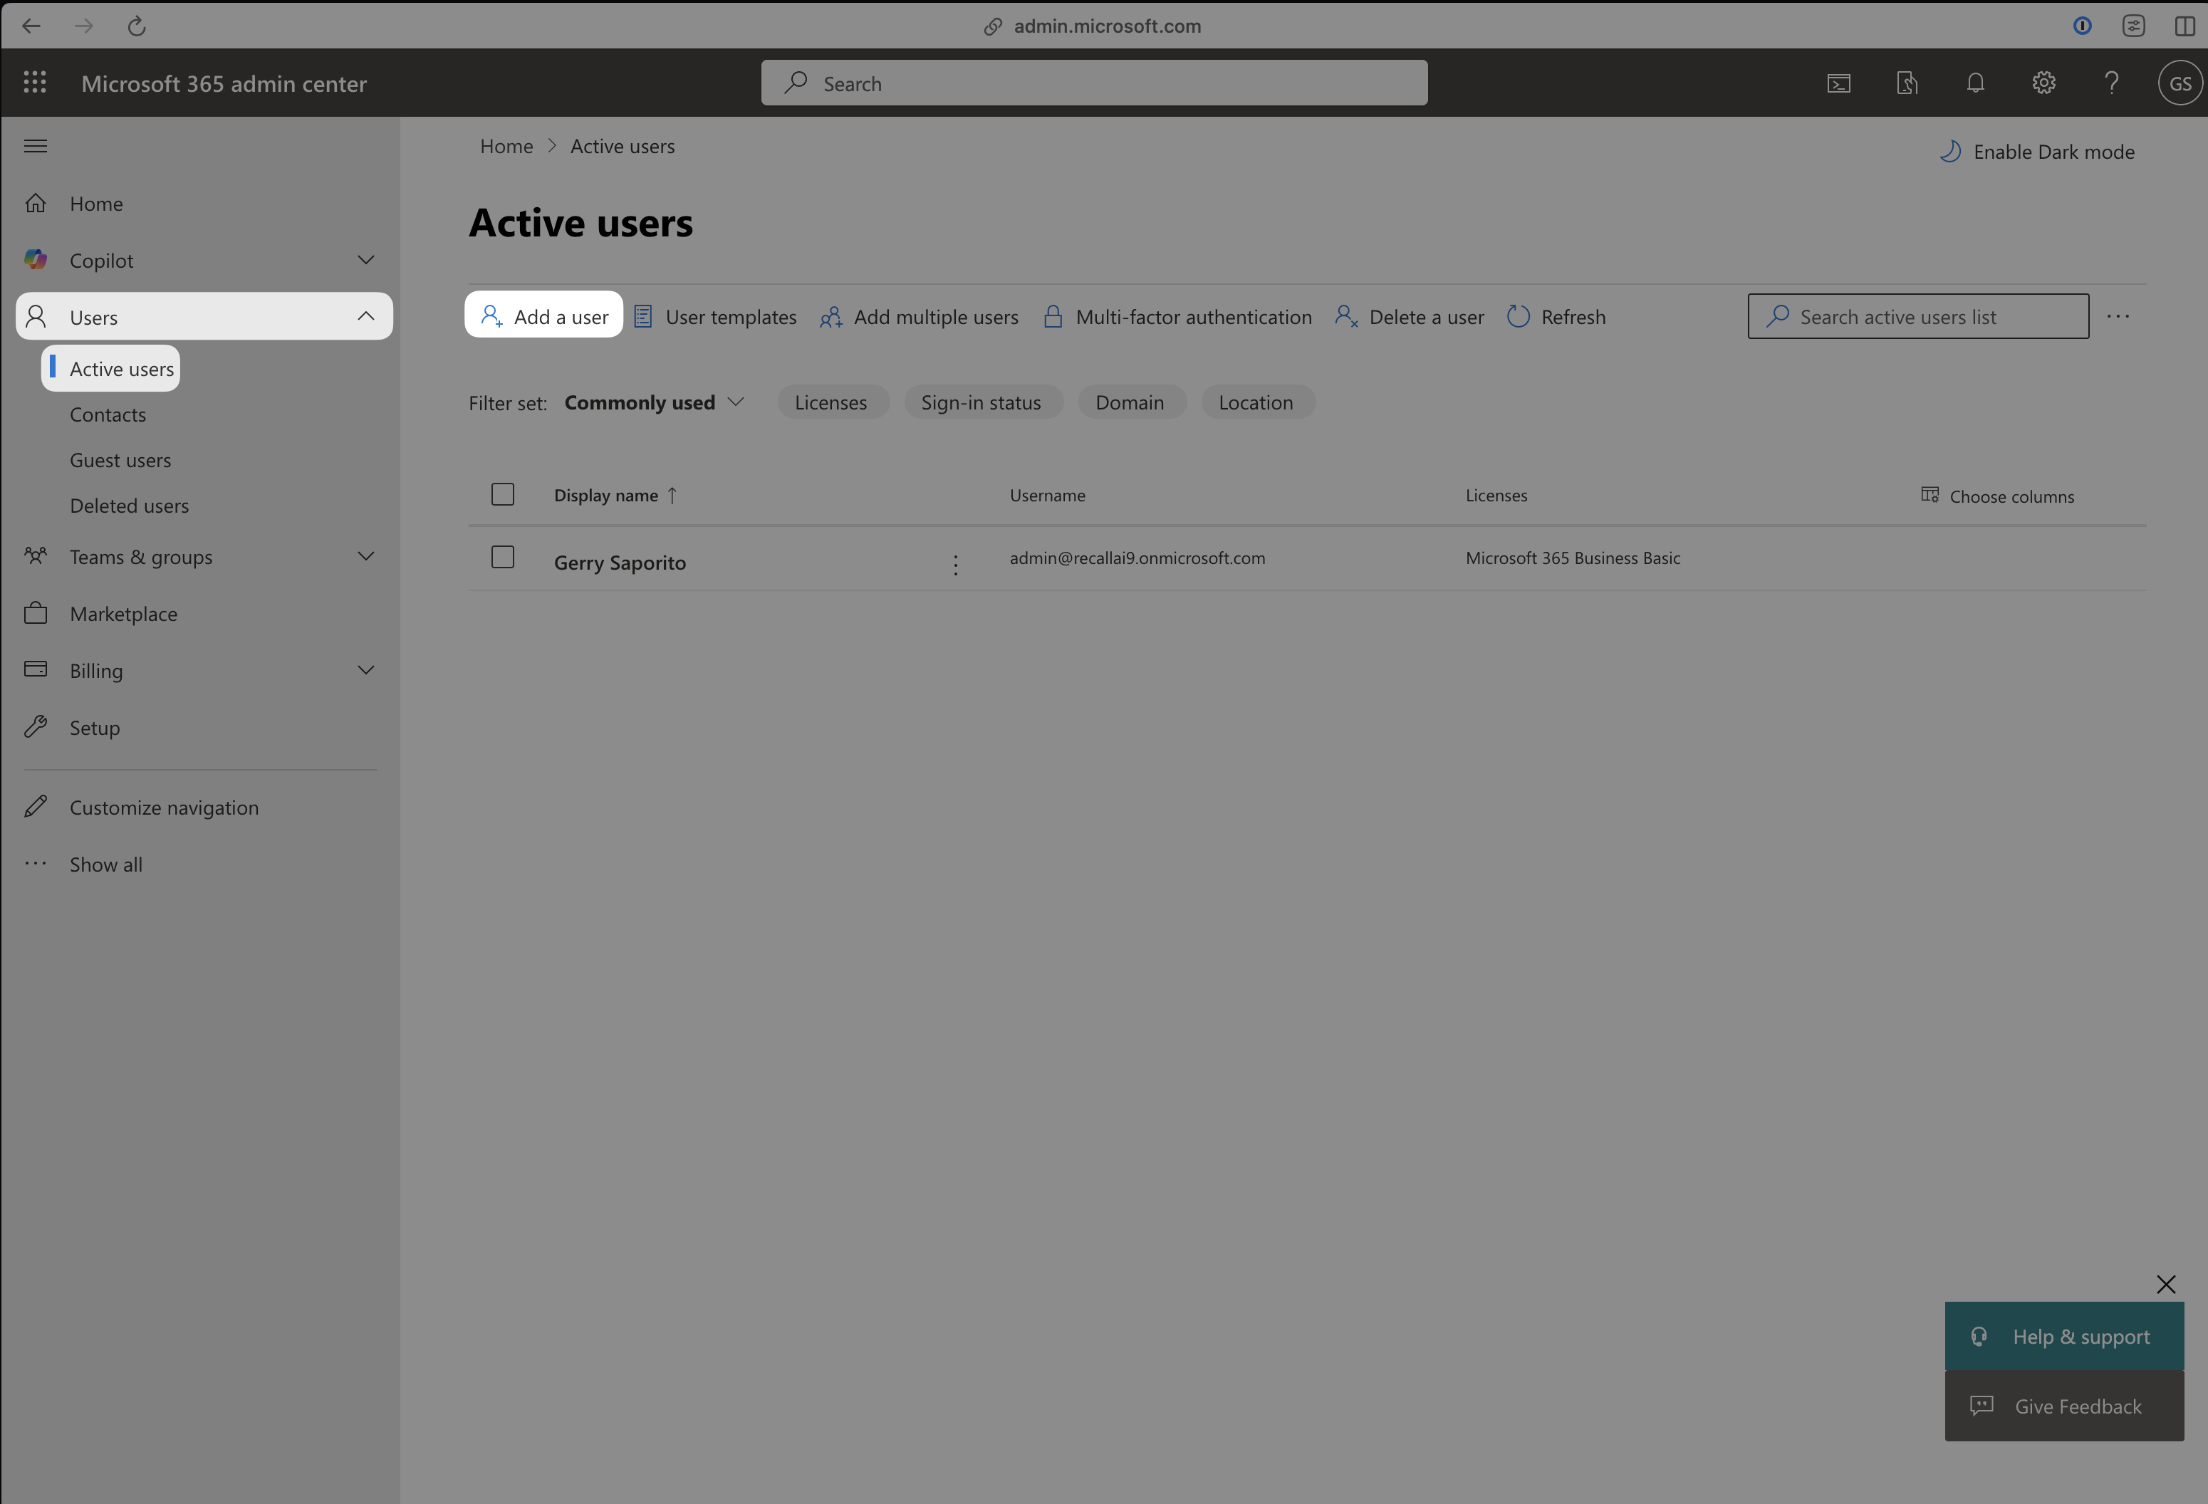Click the help question mark icon
Image resolution: width=2208 pixels, height=1504 pixels.
point(2111,83)
